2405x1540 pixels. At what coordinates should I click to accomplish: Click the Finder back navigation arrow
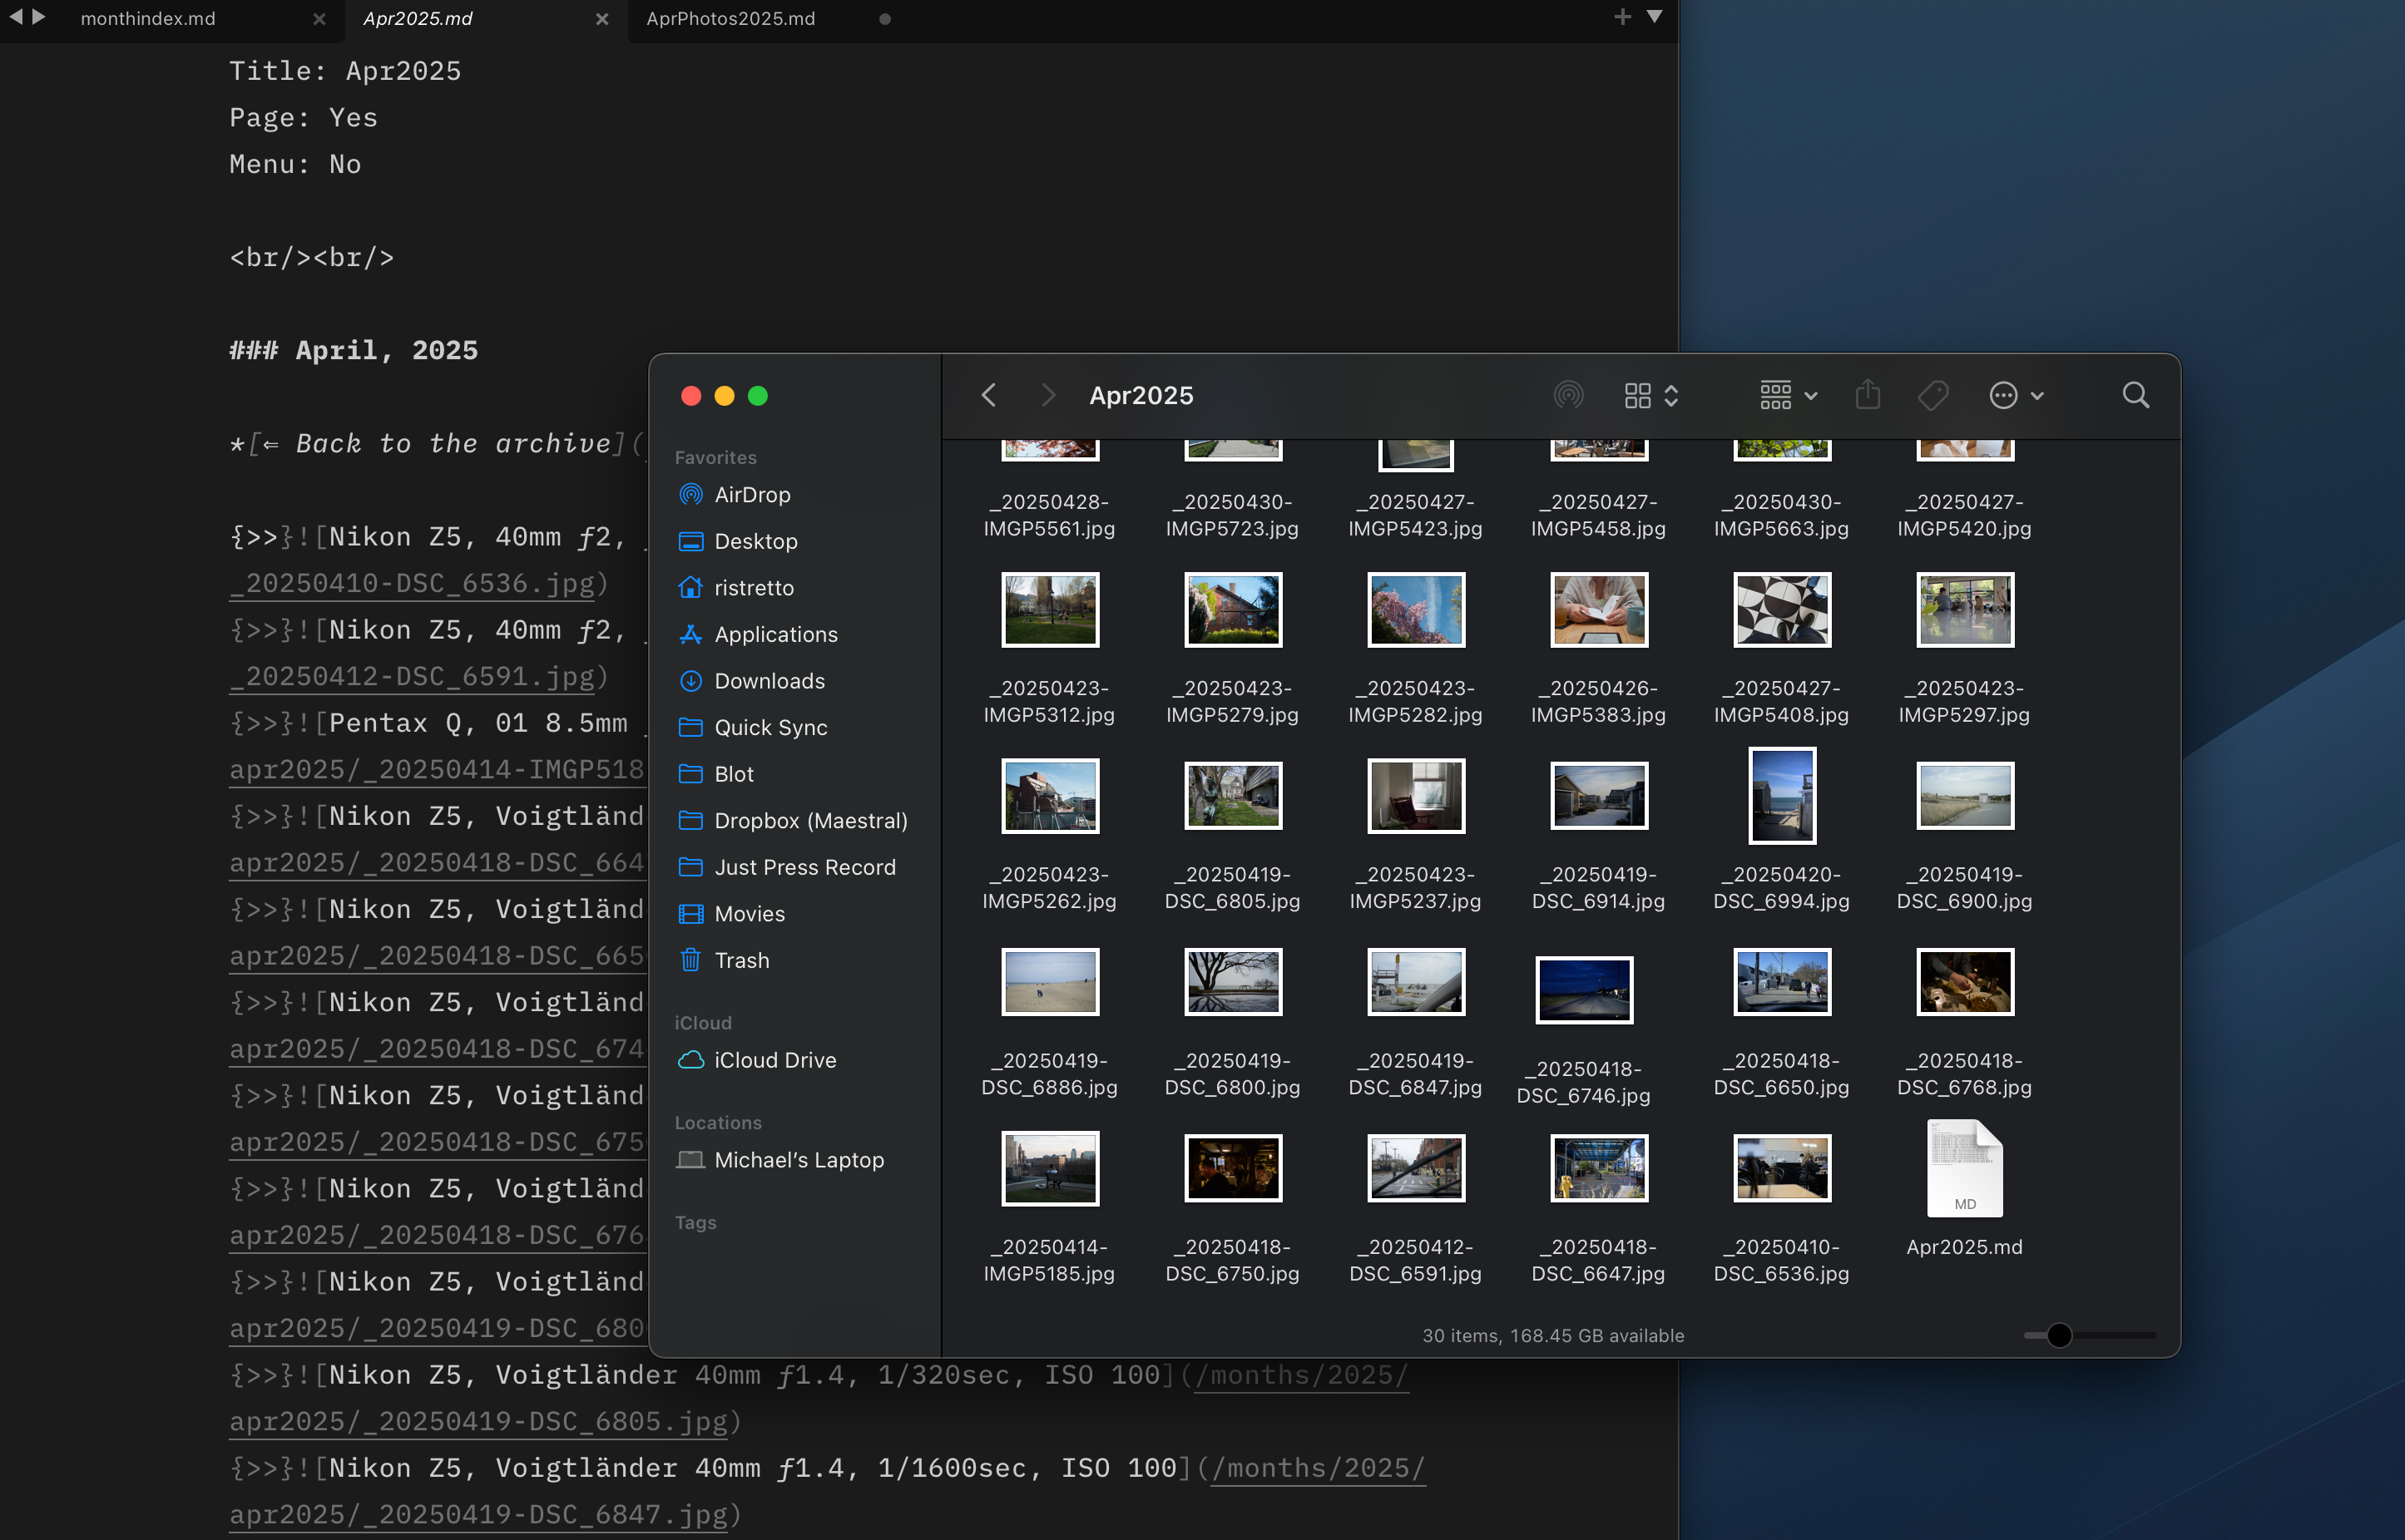(988, 395)
